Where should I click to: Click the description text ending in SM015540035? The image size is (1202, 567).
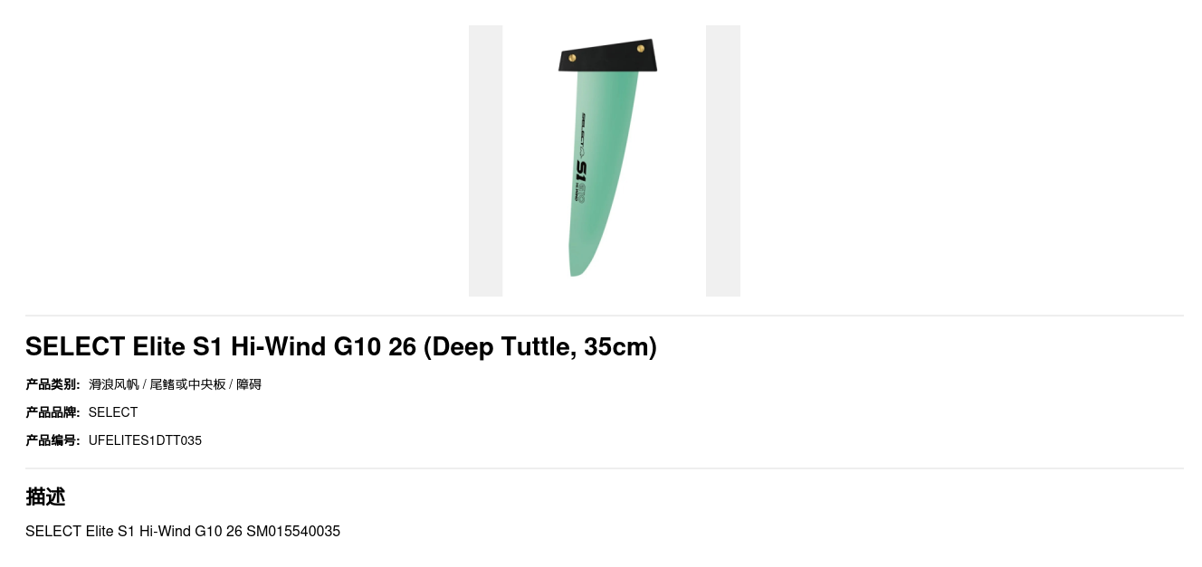(x=183, y=531)
